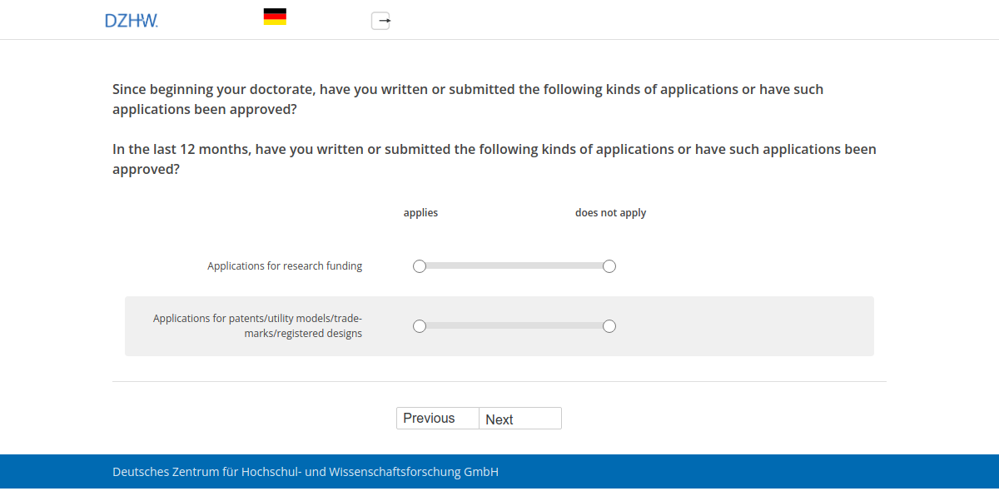Image resolution: width=999 pixels, height=496 pixels.
Task: Click the 'applies' column header
Action: coord(420,212)
